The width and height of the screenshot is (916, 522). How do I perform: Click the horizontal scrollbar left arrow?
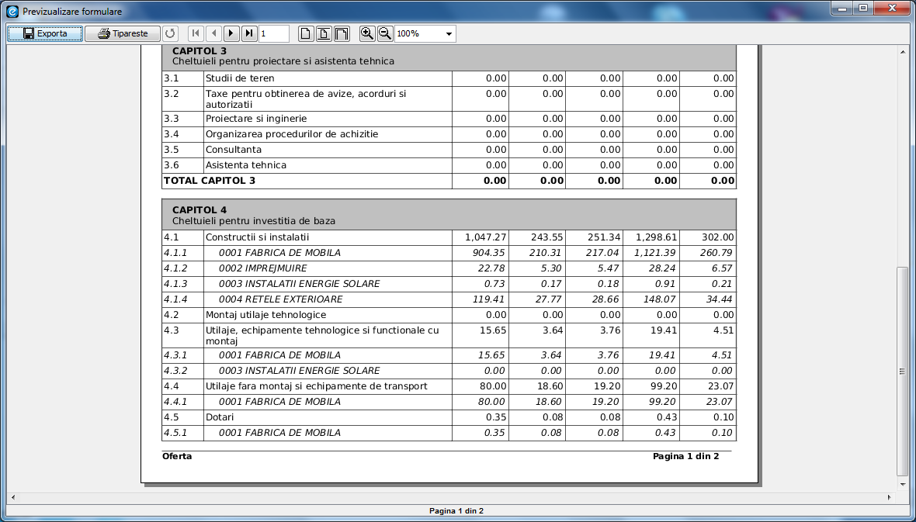tap(13, 497)
